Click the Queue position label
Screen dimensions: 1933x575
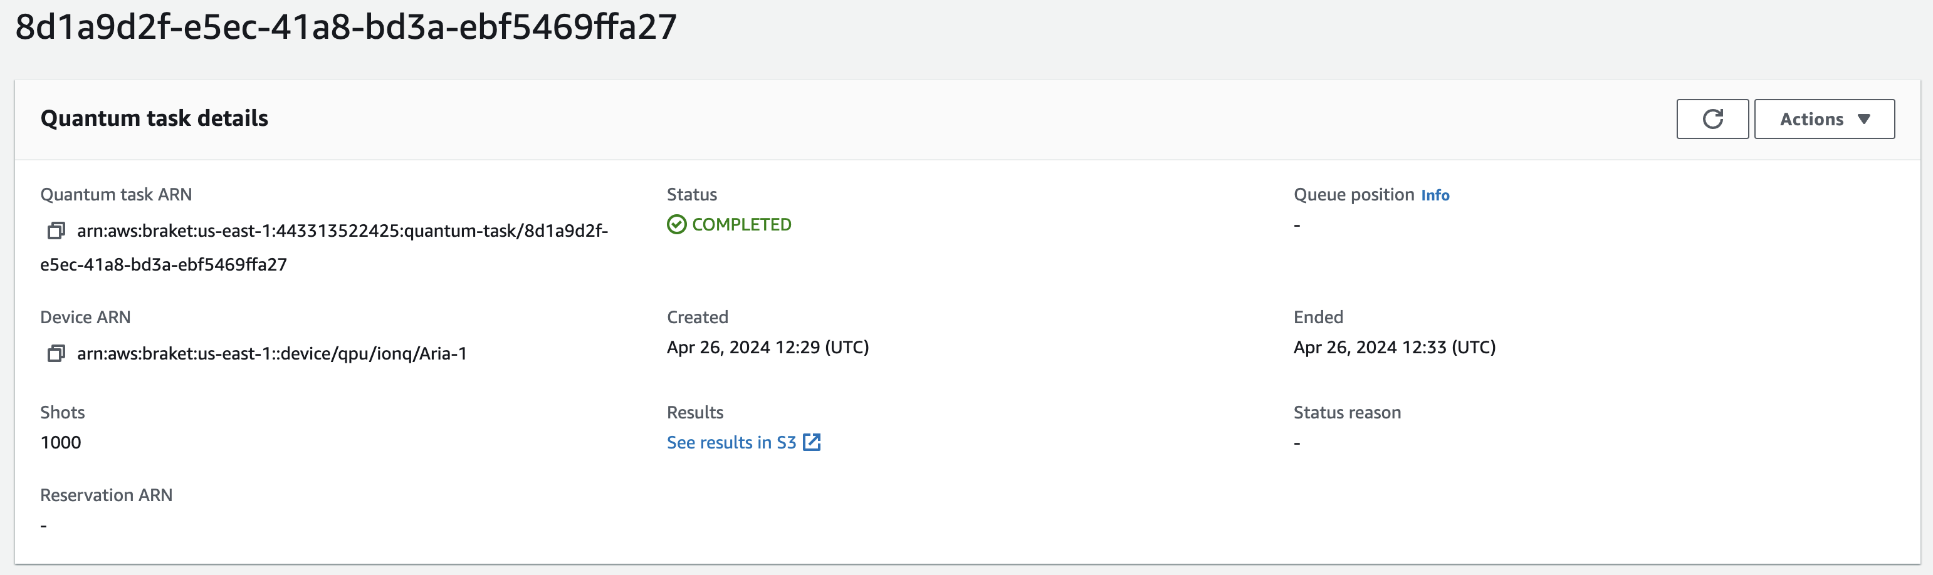(x=1354, y=195)
